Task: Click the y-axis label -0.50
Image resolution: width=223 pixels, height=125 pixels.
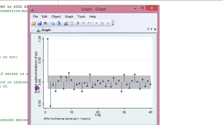Action: 39,104
